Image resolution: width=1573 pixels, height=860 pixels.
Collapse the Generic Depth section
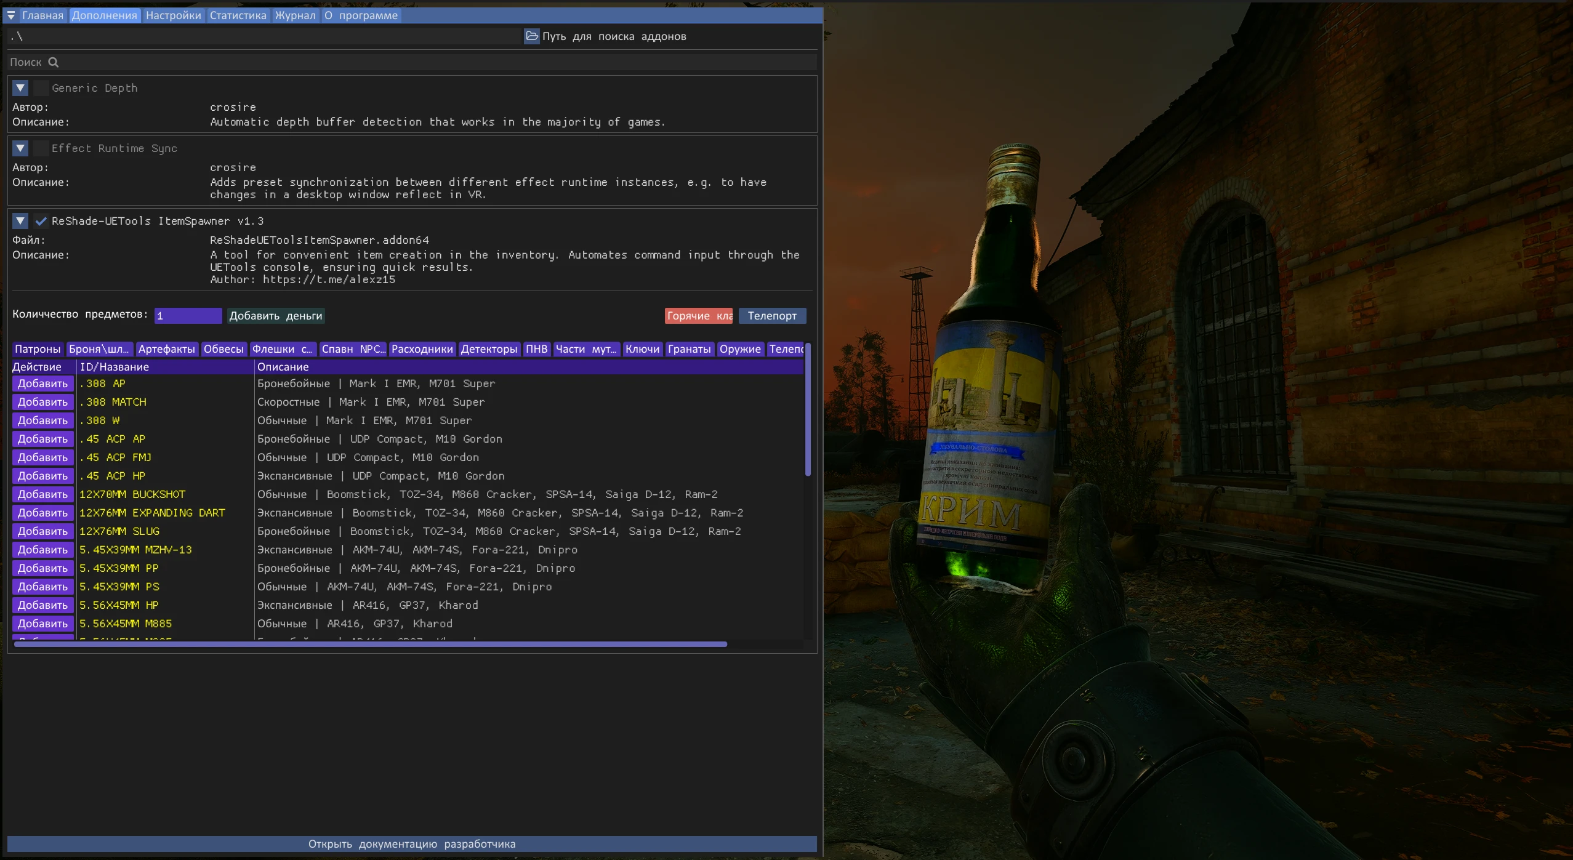(20, 87)
